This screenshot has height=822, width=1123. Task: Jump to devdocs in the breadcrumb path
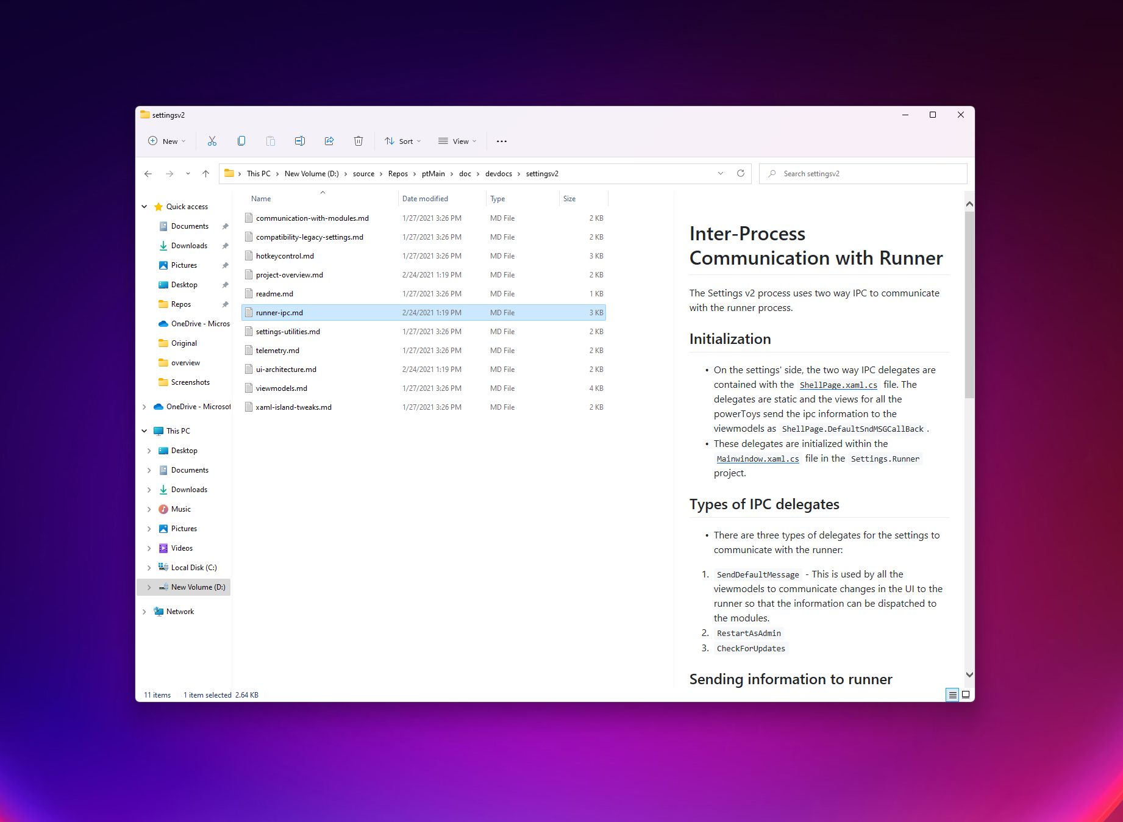[499, 173]
